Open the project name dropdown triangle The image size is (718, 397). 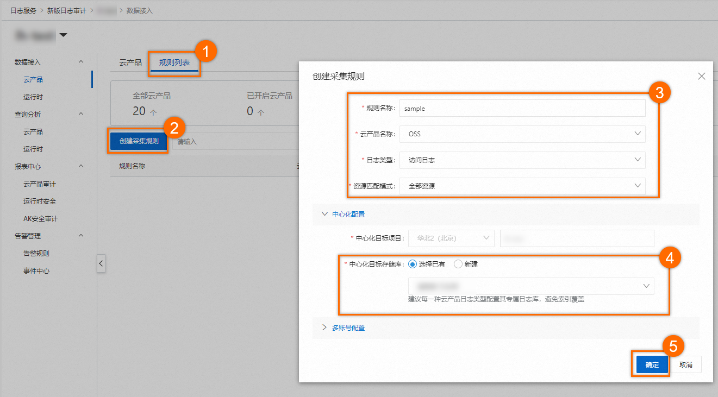[x=64, y=36]
